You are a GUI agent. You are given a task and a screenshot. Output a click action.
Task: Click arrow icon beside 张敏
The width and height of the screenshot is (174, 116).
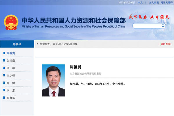coord(4,83)
